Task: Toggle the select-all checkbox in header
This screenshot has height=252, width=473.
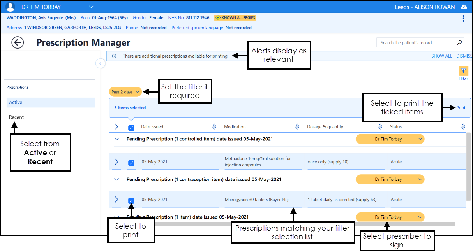Action: tap(131, 128)
